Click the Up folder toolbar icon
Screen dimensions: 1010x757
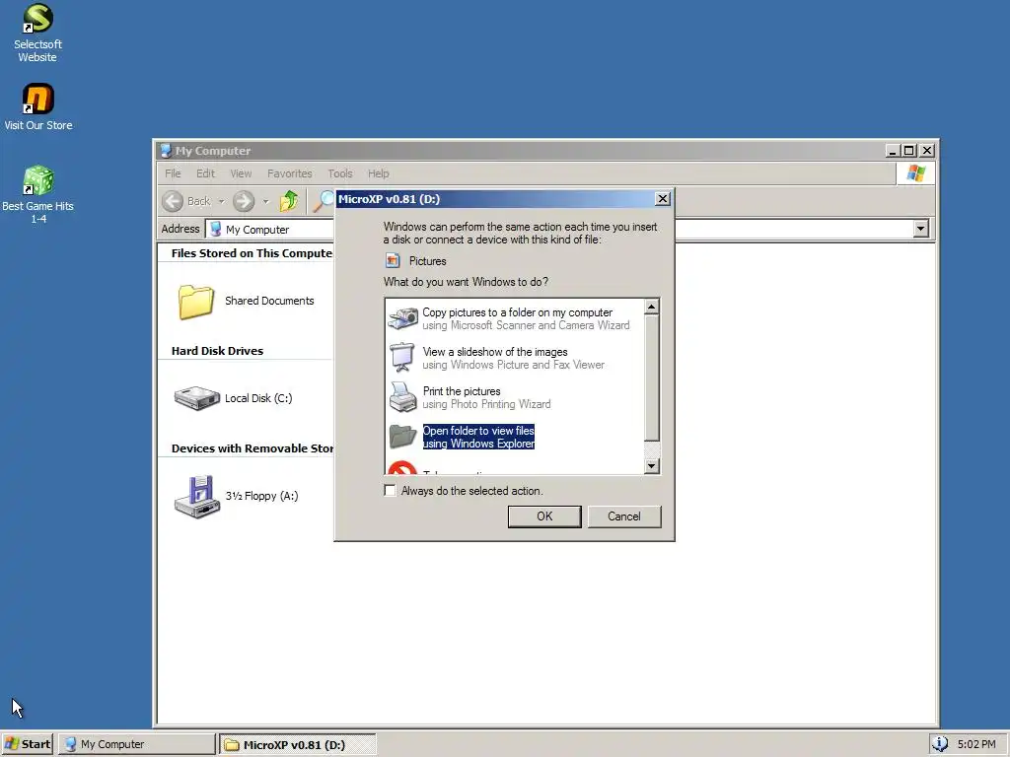pos(289,201)
